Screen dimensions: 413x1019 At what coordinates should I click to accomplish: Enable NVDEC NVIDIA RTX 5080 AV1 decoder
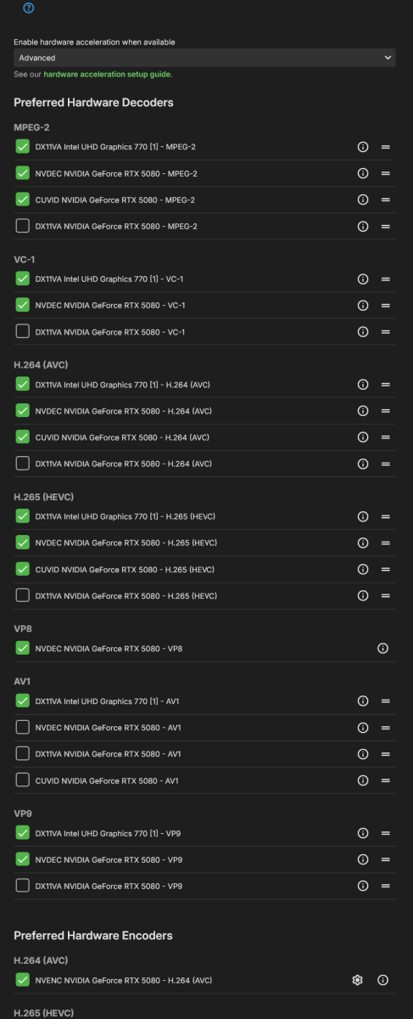click(x=23, y=728)
